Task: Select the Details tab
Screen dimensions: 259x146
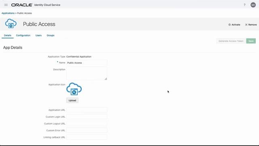Action: 8,35
